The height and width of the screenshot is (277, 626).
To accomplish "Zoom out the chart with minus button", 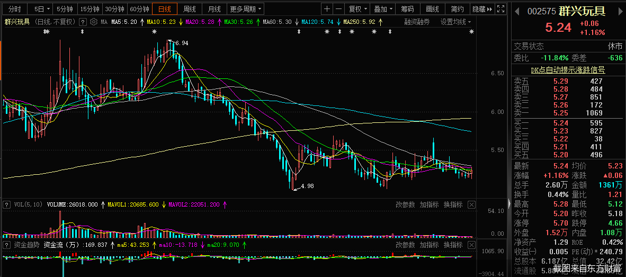I will pyautogui.click(x=338, y=9).
